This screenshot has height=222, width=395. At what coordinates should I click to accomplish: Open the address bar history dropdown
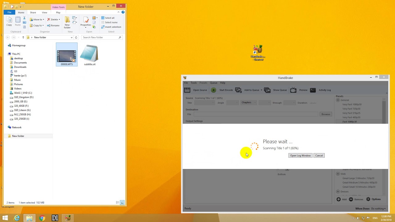72,37
